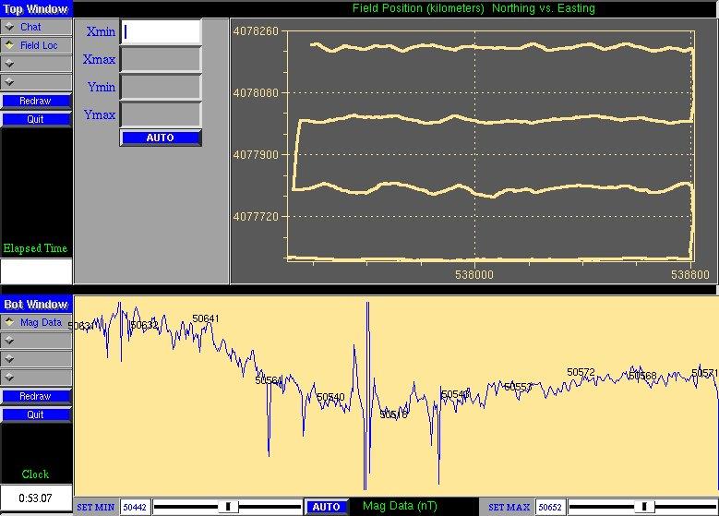Click AUTO below the Ymax field
The height and width of the screenshot is (516, 719).
pyautogui.click(x=161, y=138)
